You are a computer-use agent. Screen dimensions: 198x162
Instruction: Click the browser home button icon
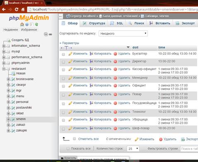[23, 10]
